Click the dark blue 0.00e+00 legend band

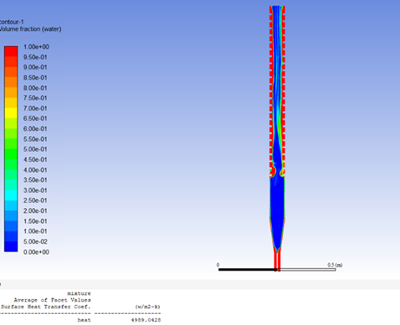(x=11, y=246)
